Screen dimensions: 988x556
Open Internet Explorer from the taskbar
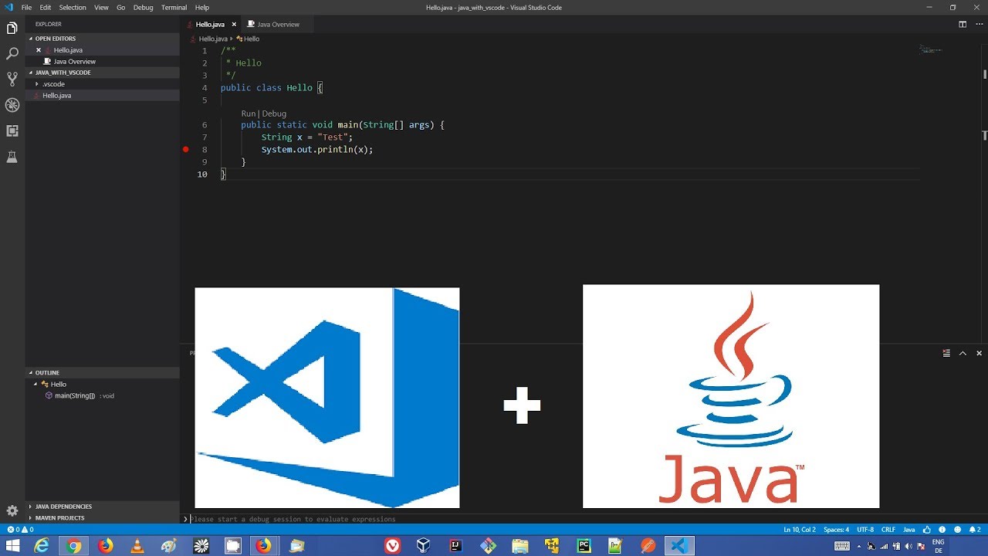[x=42, y=546]
